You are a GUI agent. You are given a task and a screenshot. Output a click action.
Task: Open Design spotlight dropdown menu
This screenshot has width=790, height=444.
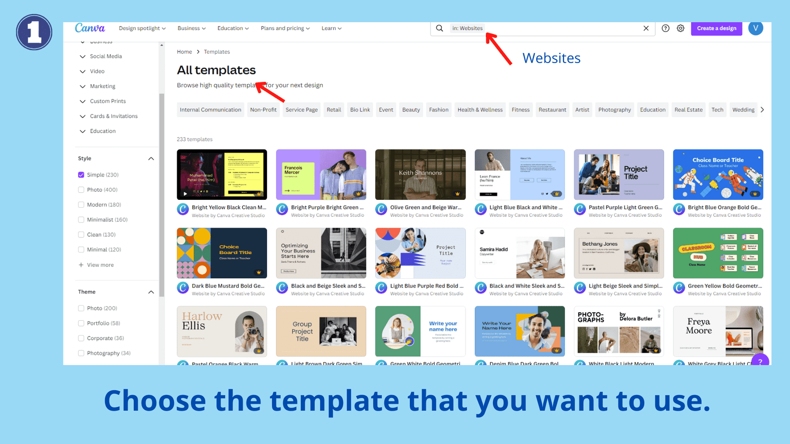click(142, 28)
